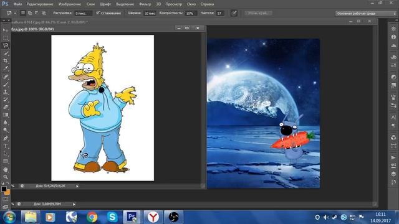Select the Blur tool
399x224 pixels.
point(6,122)
